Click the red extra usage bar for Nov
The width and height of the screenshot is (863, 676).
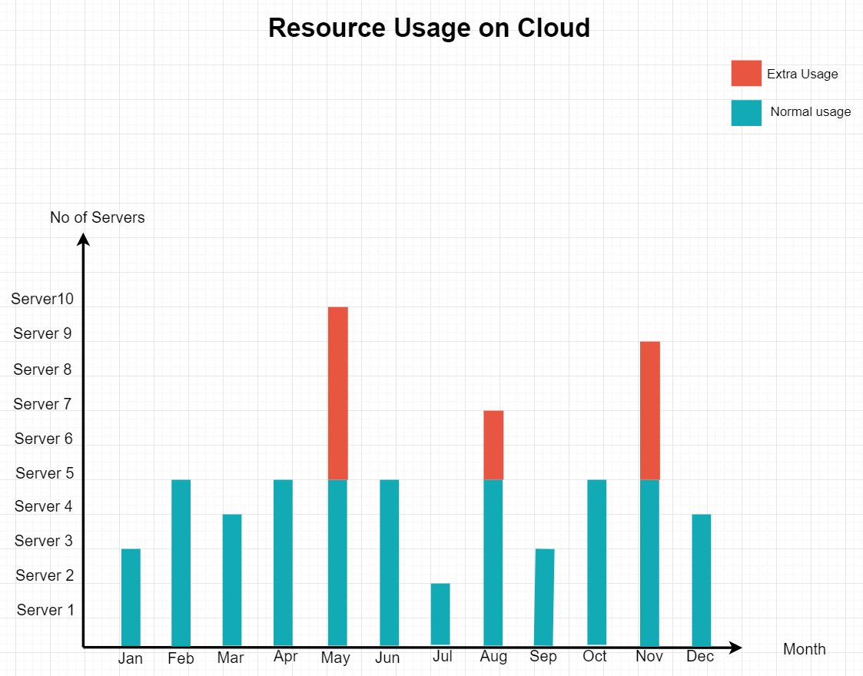coord(649,410)
